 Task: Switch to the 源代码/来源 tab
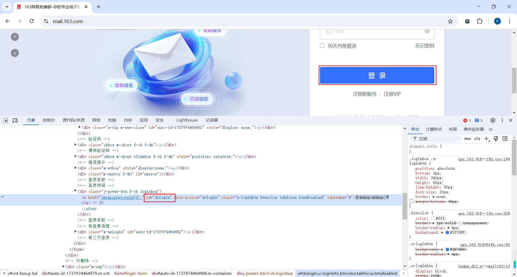(74, 120)
